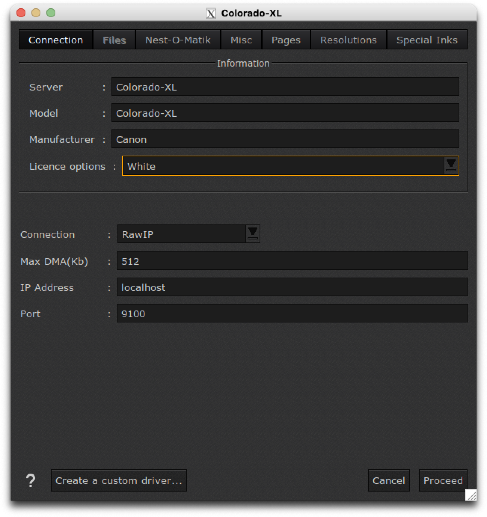The image size is (487, 517).
Task: Click the X11 icon in title bar
Action: (211, 13)
